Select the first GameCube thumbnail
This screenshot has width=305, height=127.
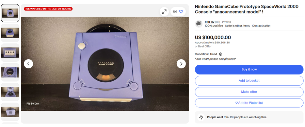point(10,13)
